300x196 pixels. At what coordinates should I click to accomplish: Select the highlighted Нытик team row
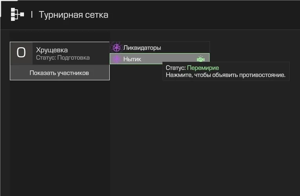click(x=160, y=59)
